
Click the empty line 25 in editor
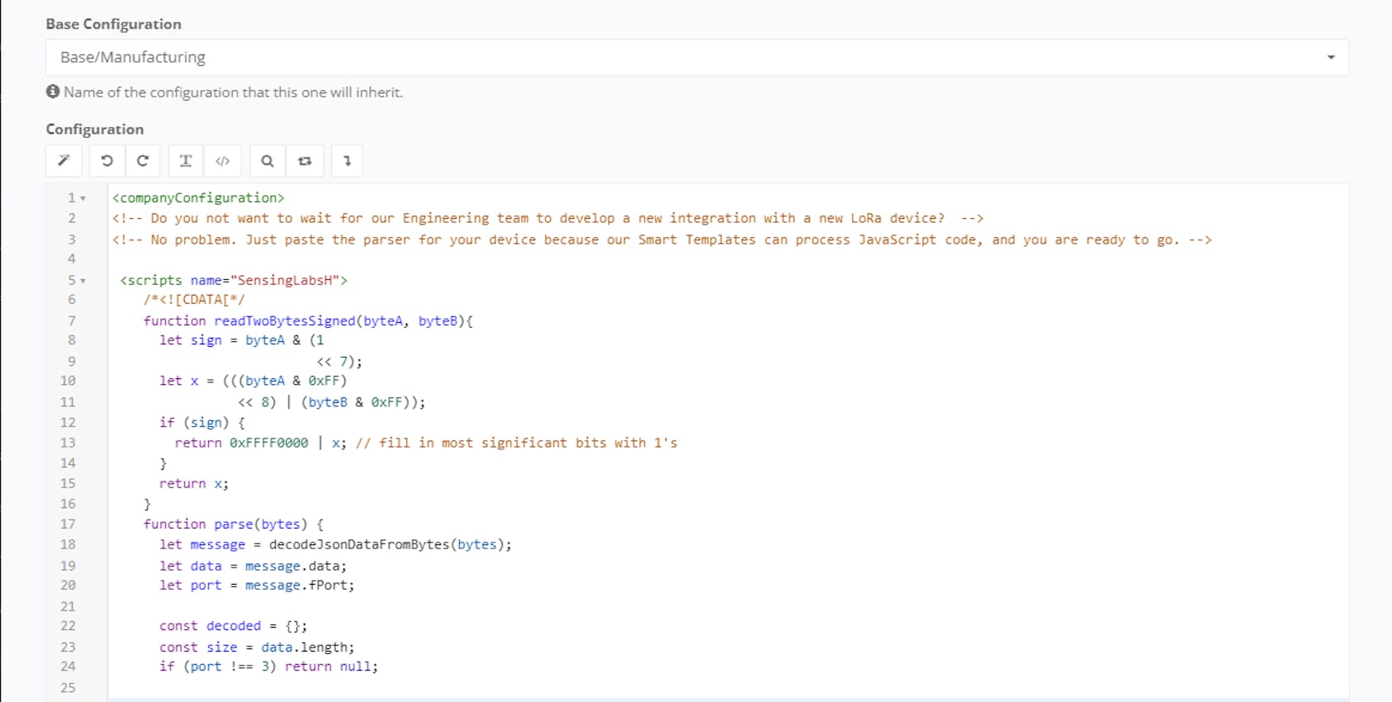point(495,687)
